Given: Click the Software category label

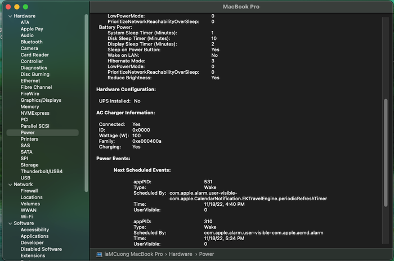Looking at the screenshot, I should click(24, 223).
